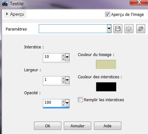
Task: Click the randomize parameters dice icon
Action: 129,29
